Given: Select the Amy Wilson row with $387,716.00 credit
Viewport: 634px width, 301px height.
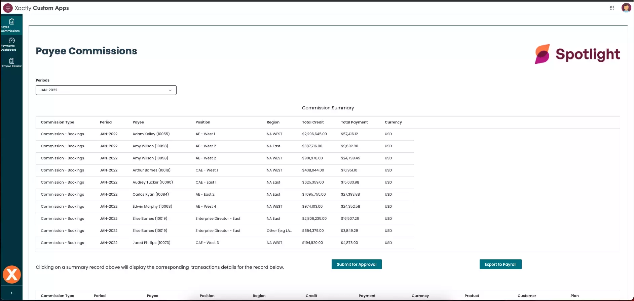Looking at the screenshot, I should [x=225, y=146].
